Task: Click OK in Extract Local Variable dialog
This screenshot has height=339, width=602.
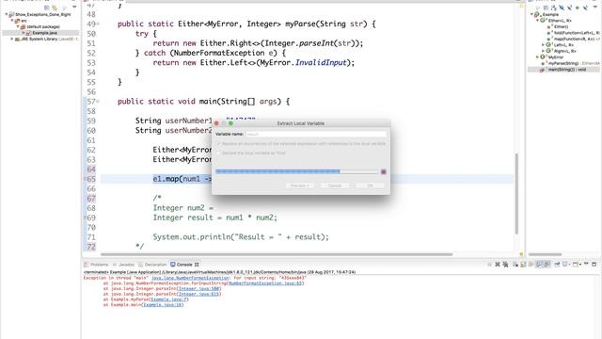Action: (370, 186)
